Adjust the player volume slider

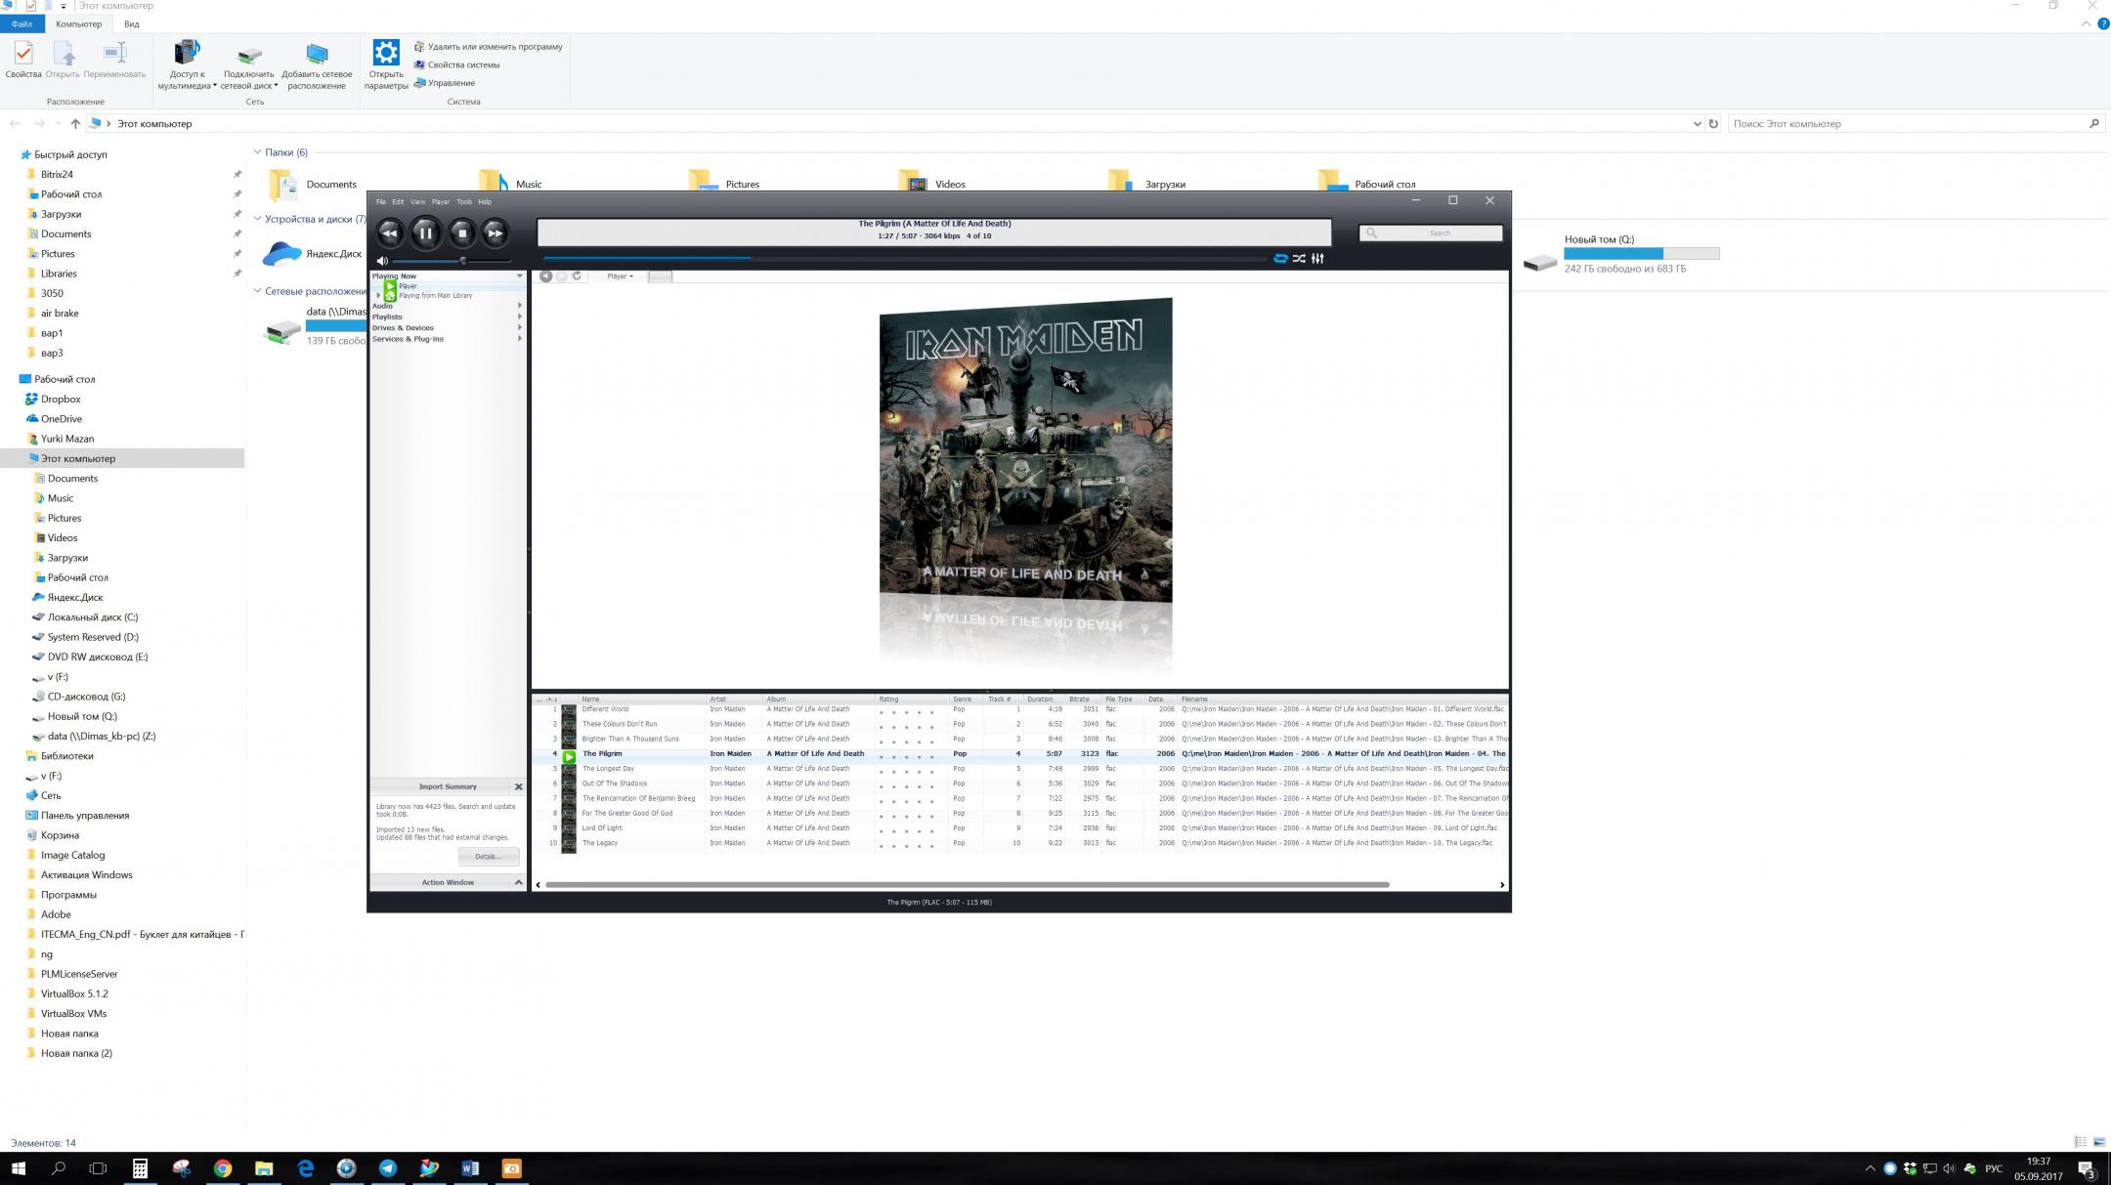(452, 261)
